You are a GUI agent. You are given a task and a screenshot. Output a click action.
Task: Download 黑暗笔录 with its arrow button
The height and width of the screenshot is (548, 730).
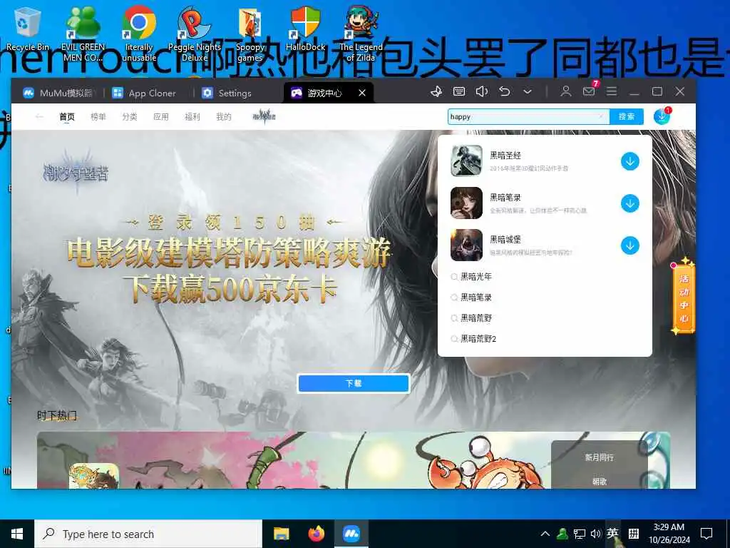point(630,203)
